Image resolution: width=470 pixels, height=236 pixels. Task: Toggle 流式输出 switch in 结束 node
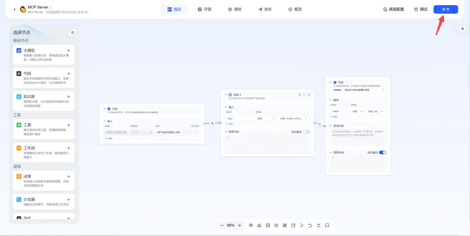coord(383,152)
